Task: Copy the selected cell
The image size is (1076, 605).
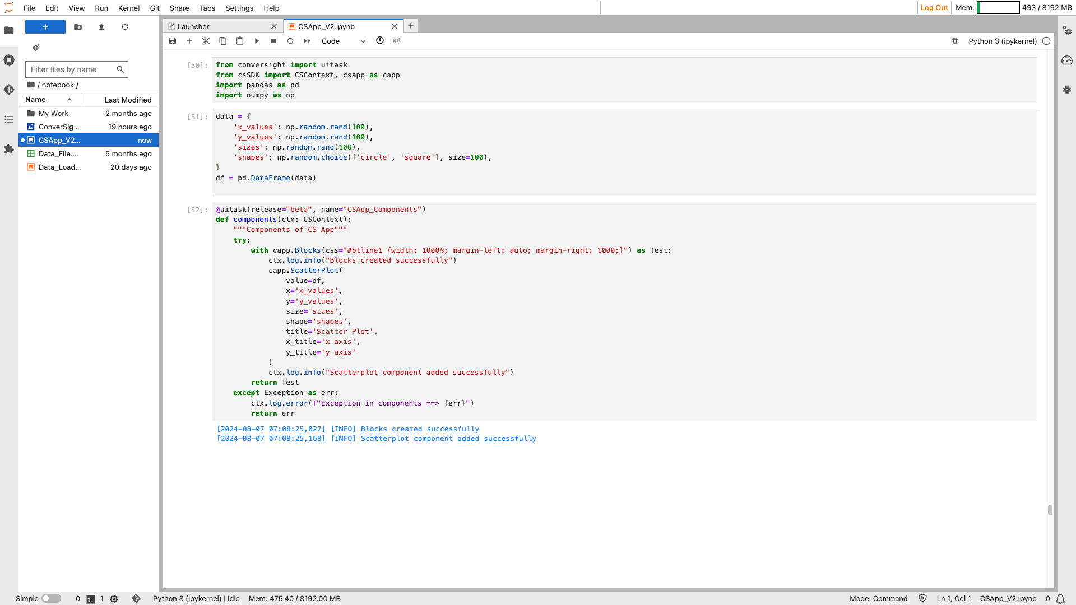Action: pos(223,41)
